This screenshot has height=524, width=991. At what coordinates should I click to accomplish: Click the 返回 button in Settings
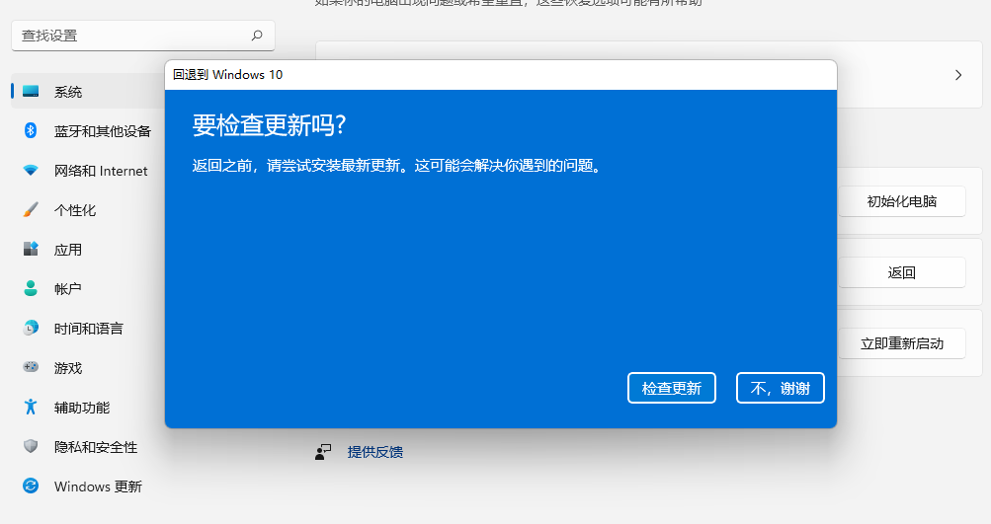[902, 272]
